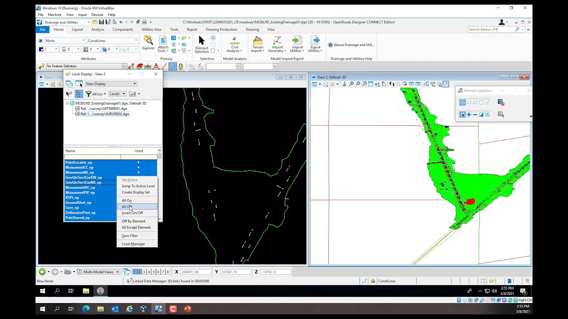The image size is (568, 319).
Task: Toggle the Individual selection mode in Element Selection
Action: pos(462,102)
